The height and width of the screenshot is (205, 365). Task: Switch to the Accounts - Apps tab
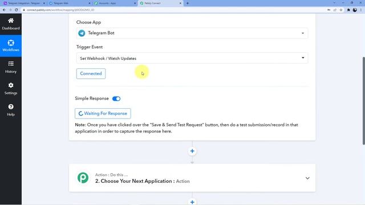pyautogui.click(x=115, y=3)
